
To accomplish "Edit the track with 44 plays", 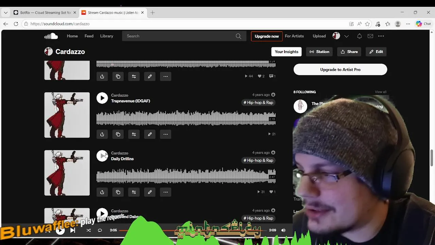I will 150,76.
